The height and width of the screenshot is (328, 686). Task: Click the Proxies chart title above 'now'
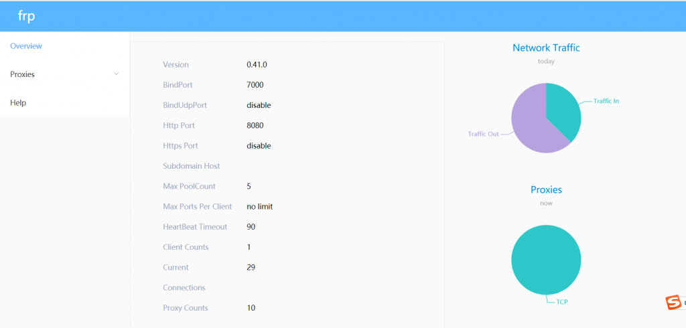(x=546, y=189)
